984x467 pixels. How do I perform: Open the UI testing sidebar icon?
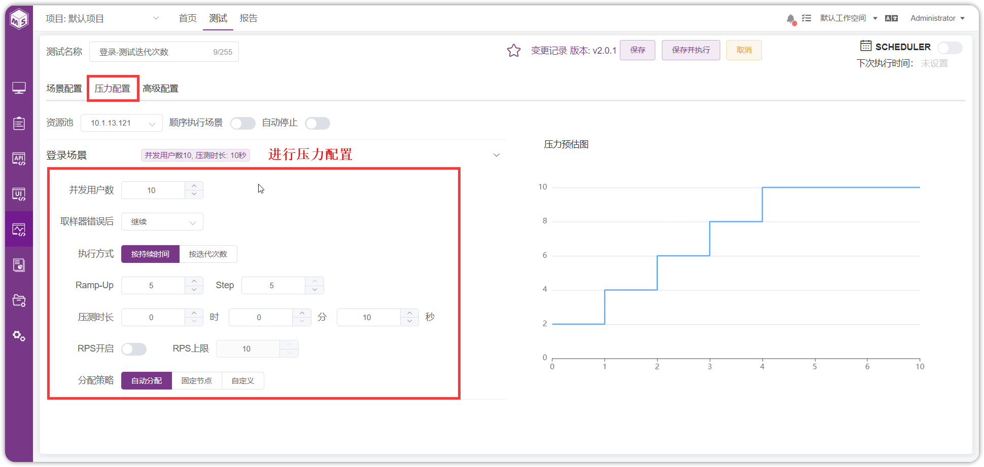[19, 194]
